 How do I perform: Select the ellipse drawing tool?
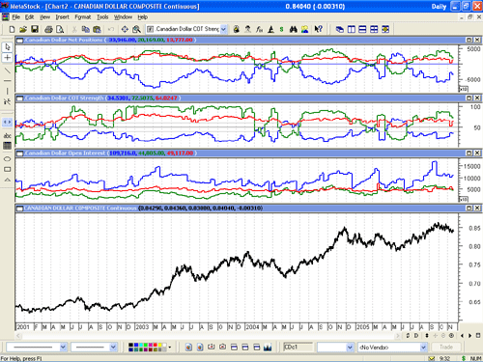[x=8, y=158]
